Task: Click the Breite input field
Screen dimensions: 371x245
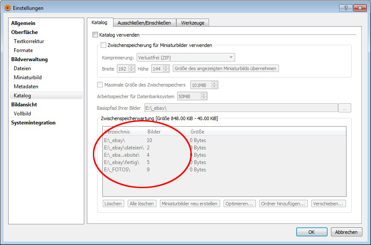Action: (123, 69)
